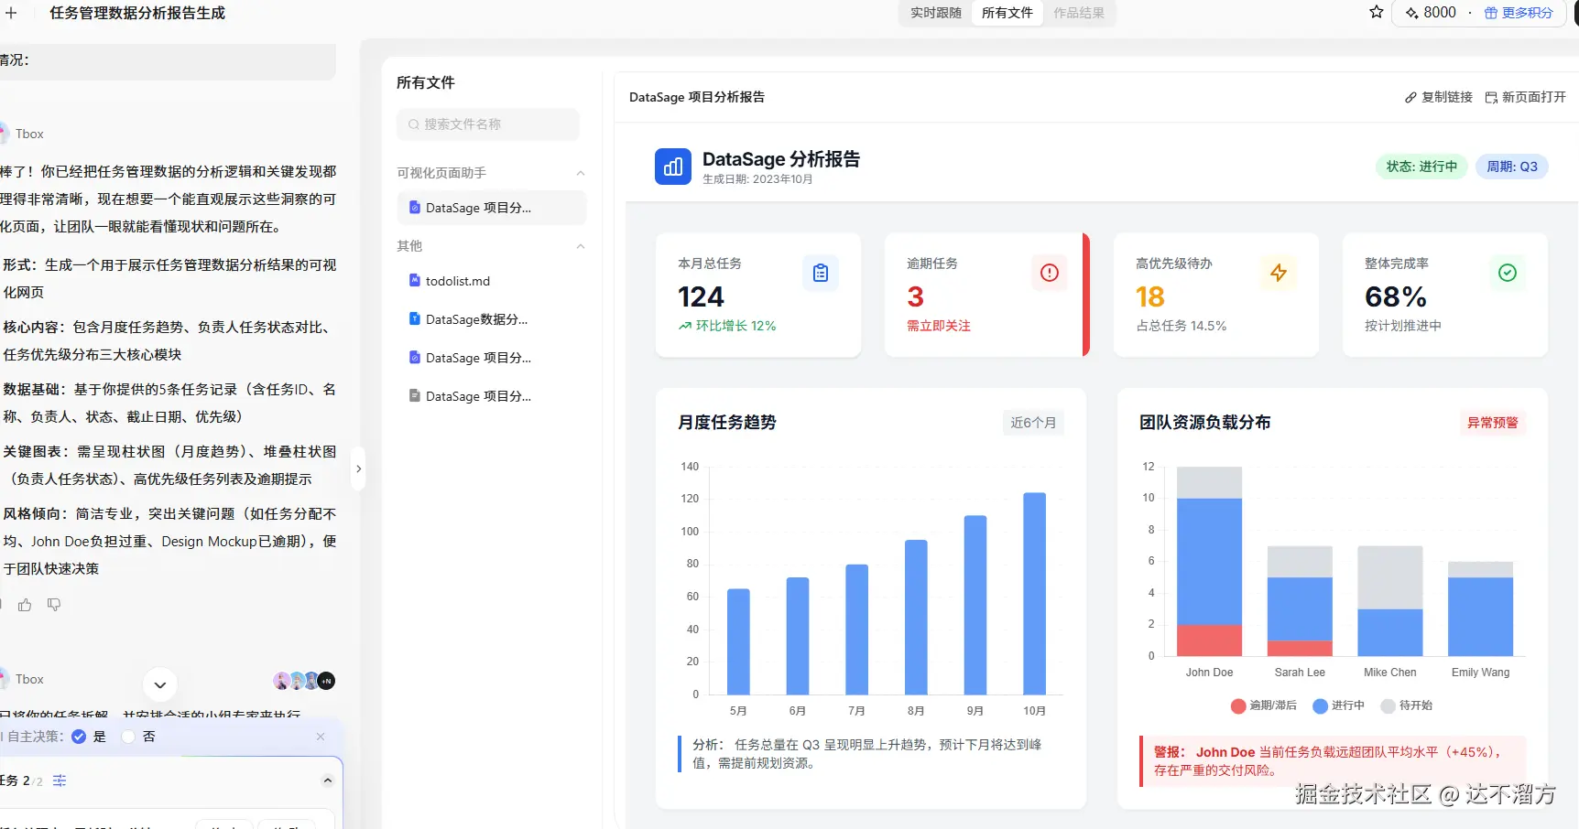Click the 需立即关注 text on 逾期任务 card
Screen dimensions: 1579x829
coord(939,326)
